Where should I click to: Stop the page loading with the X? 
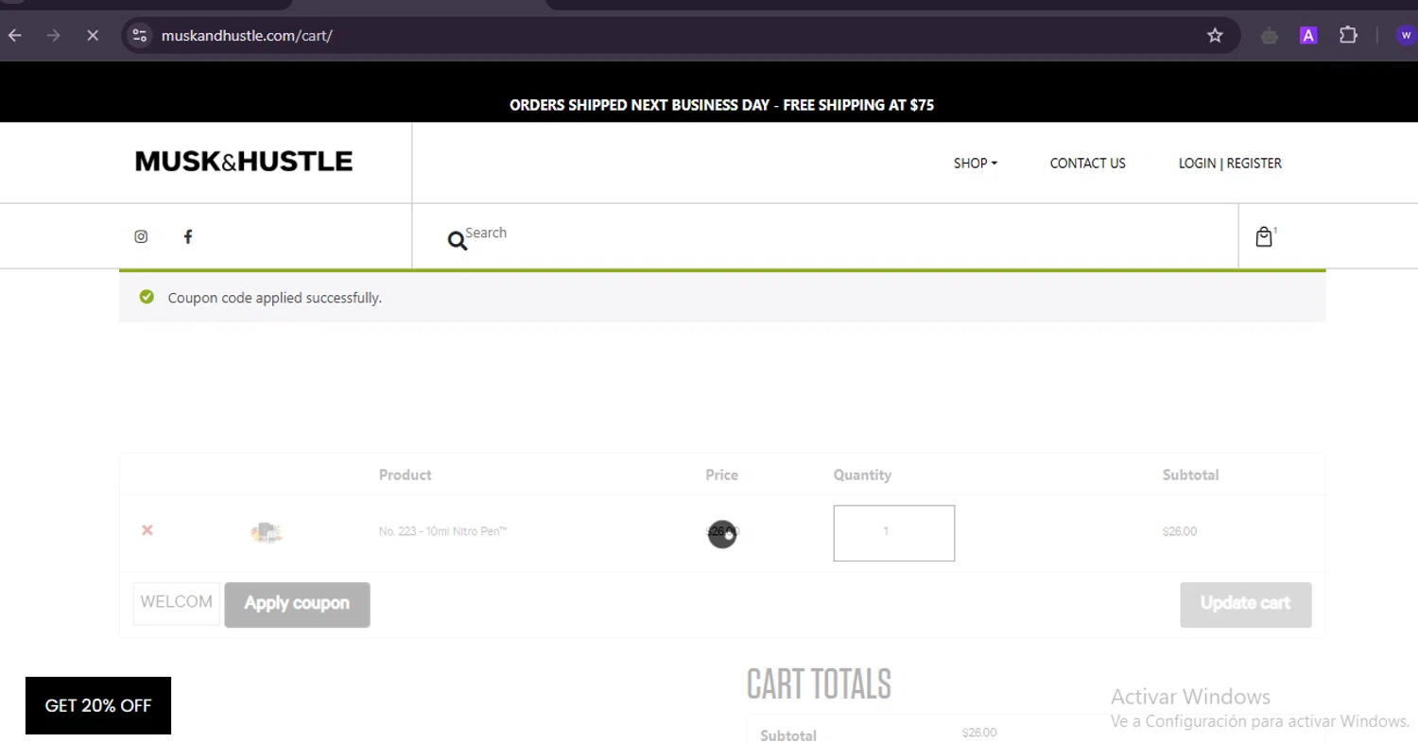93,35
